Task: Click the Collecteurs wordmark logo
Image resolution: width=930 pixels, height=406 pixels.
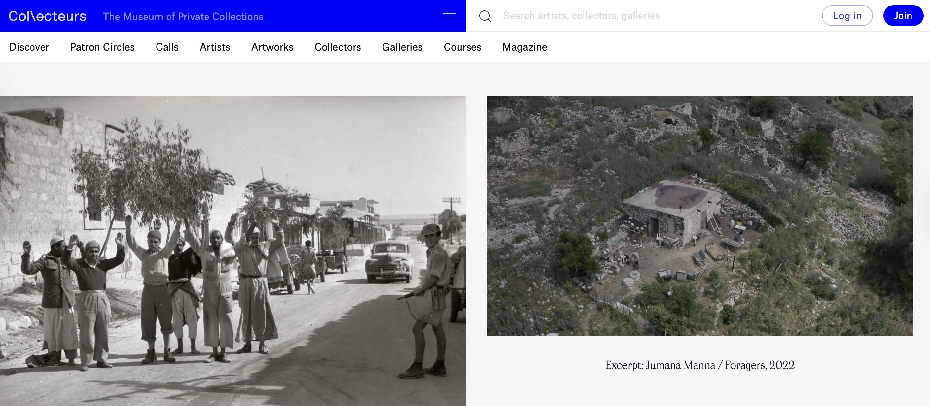Action: click(x=47, y=16)
